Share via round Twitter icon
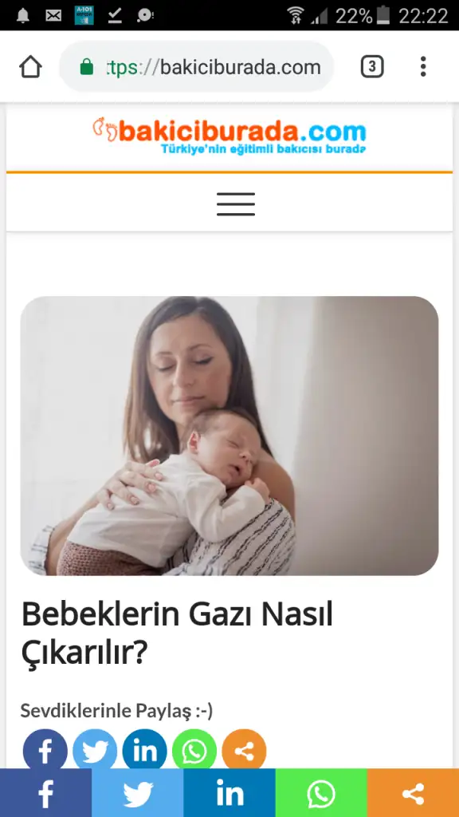 (x=95, y=750)
